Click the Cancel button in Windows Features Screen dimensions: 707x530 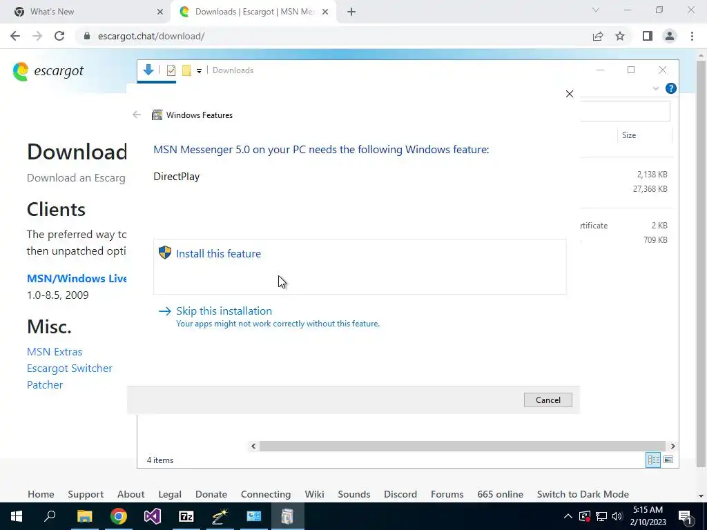tap(548, 400)
